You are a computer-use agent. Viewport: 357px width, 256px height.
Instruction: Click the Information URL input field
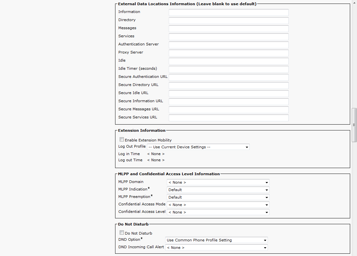click(x=228, y=12)
